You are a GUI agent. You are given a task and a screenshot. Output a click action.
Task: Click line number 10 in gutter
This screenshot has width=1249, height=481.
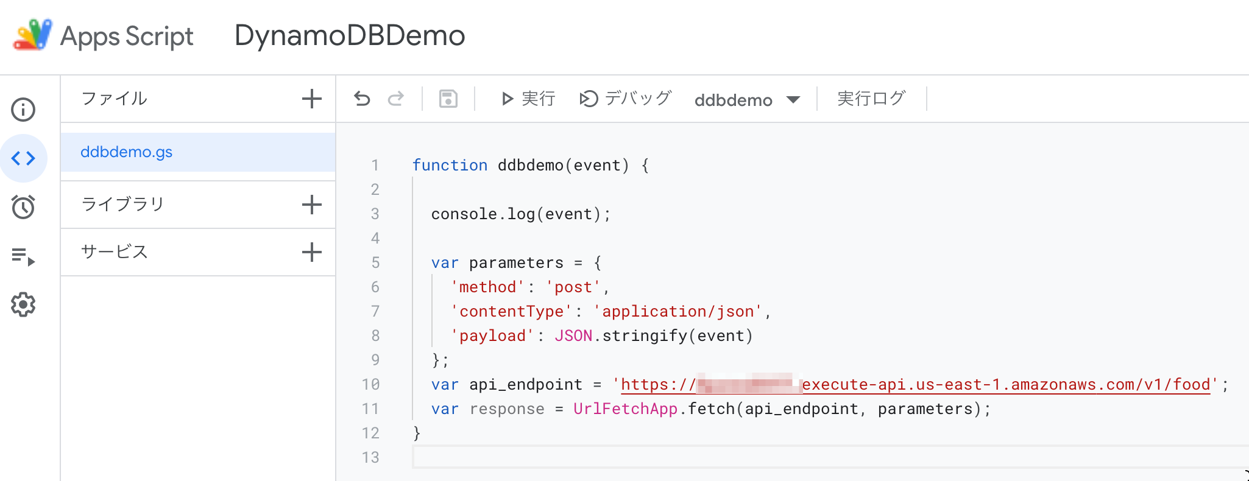point(370,385)
